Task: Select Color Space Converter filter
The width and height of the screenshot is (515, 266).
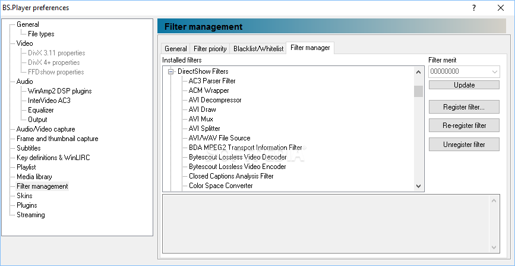Action: tap(221, 186)
